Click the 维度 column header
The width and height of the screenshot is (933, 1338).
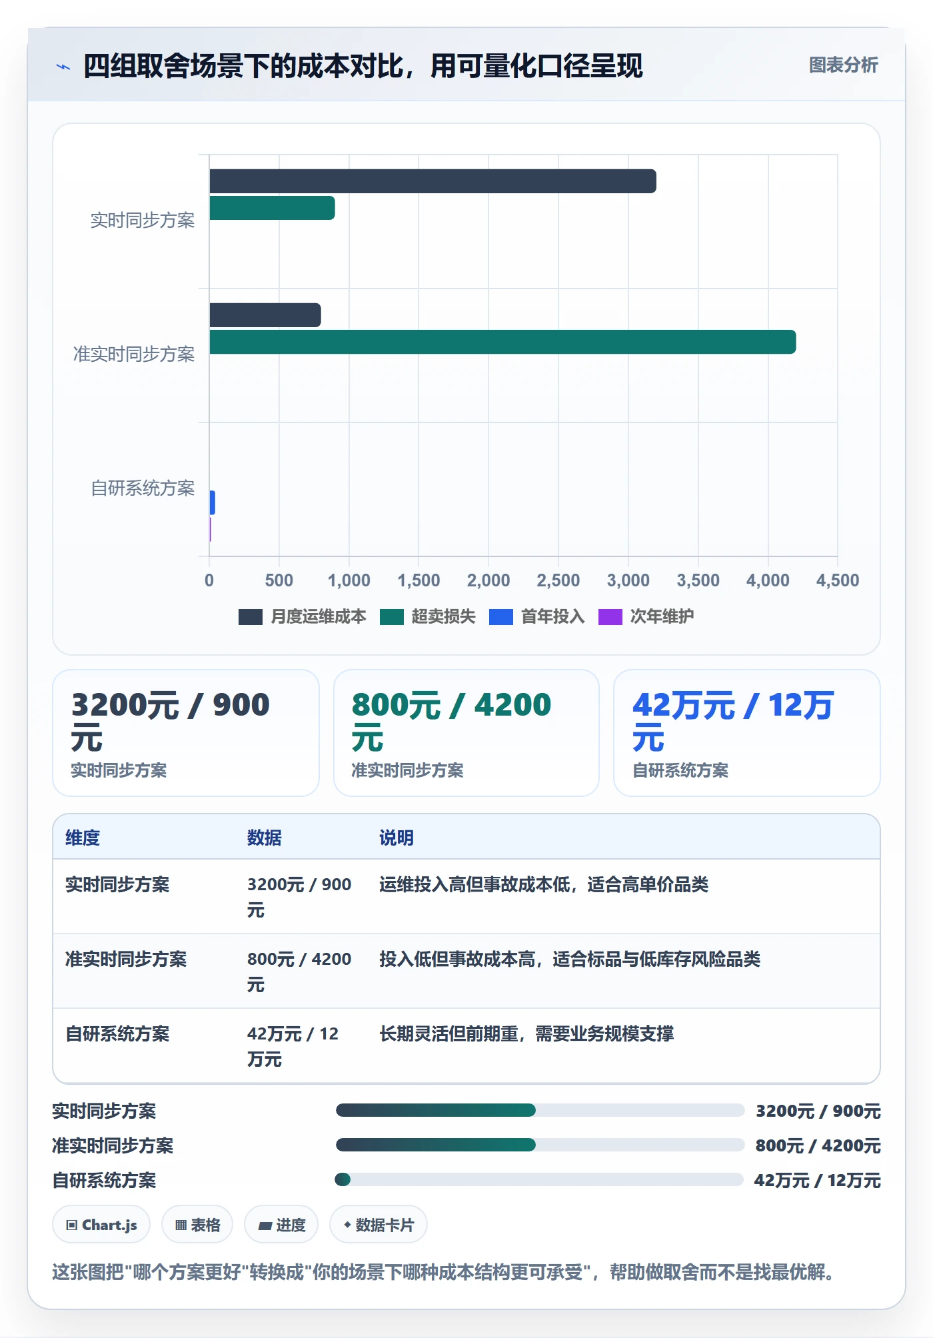point(83,838)
